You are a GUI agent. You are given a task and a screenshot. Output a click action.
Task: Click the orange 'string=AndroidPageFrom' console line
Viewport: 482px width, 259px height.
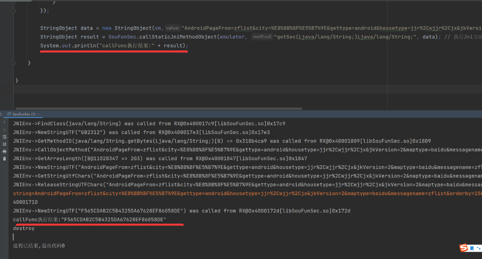click(247, 194)
